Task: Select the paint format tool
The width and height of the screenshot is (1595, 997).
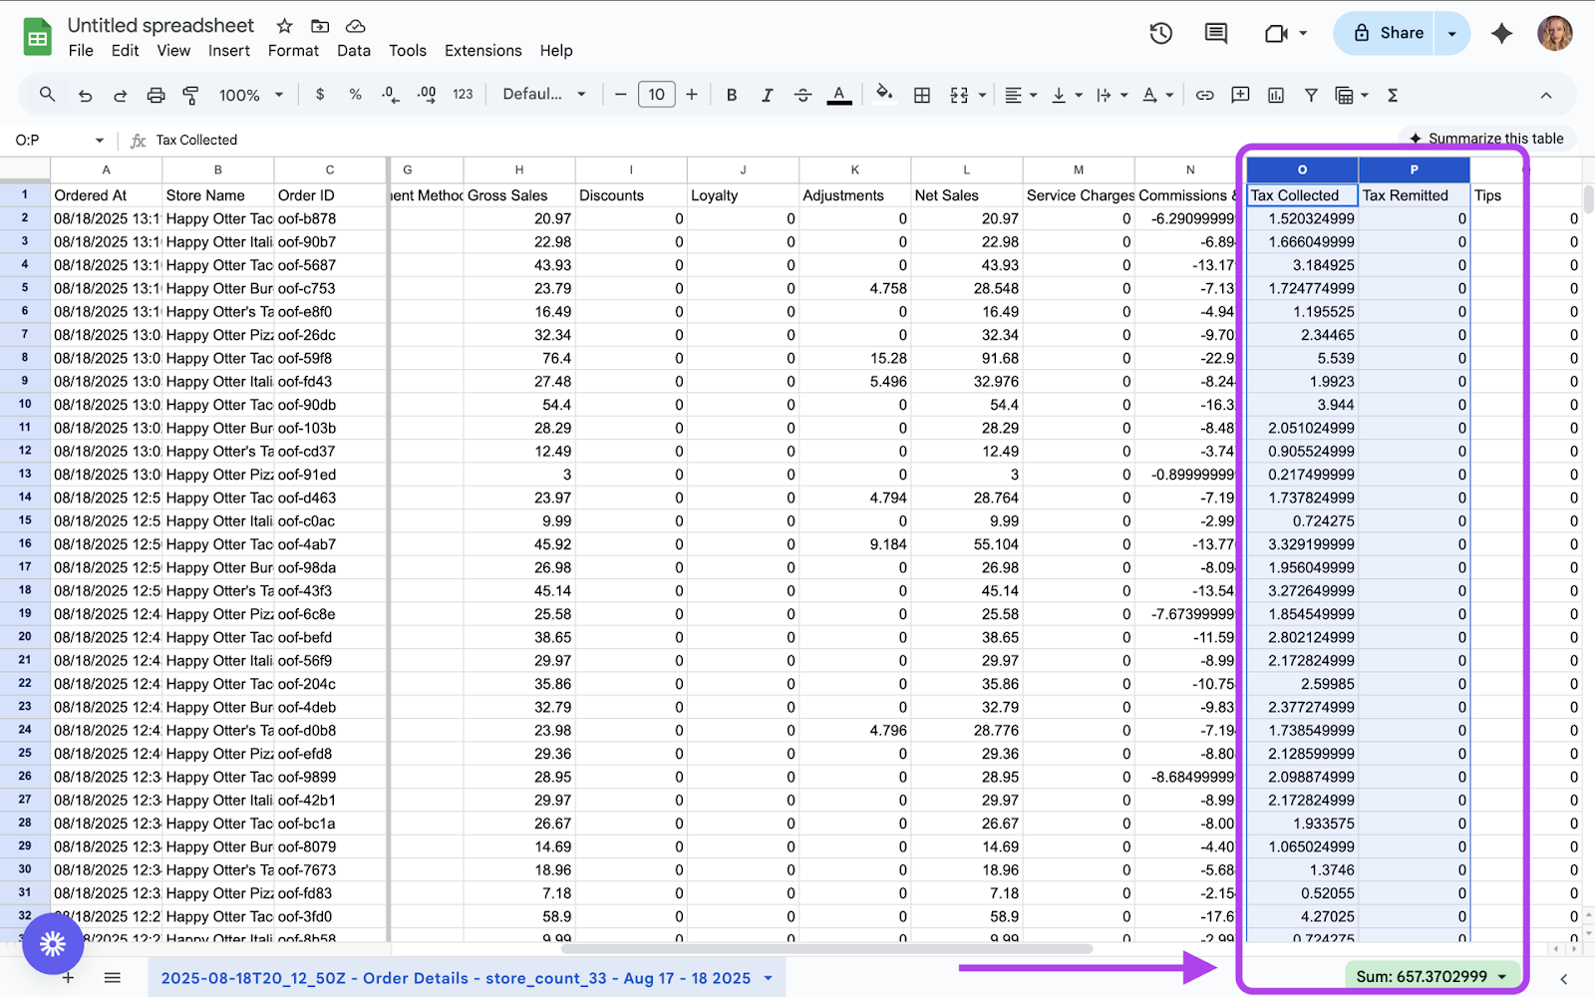Action: coord(190,95)
